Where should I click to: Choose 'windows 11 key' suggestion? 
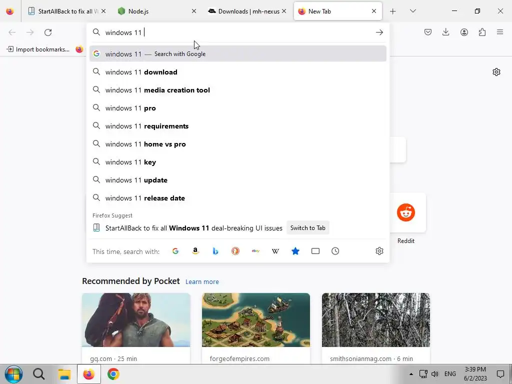point(237,161)
